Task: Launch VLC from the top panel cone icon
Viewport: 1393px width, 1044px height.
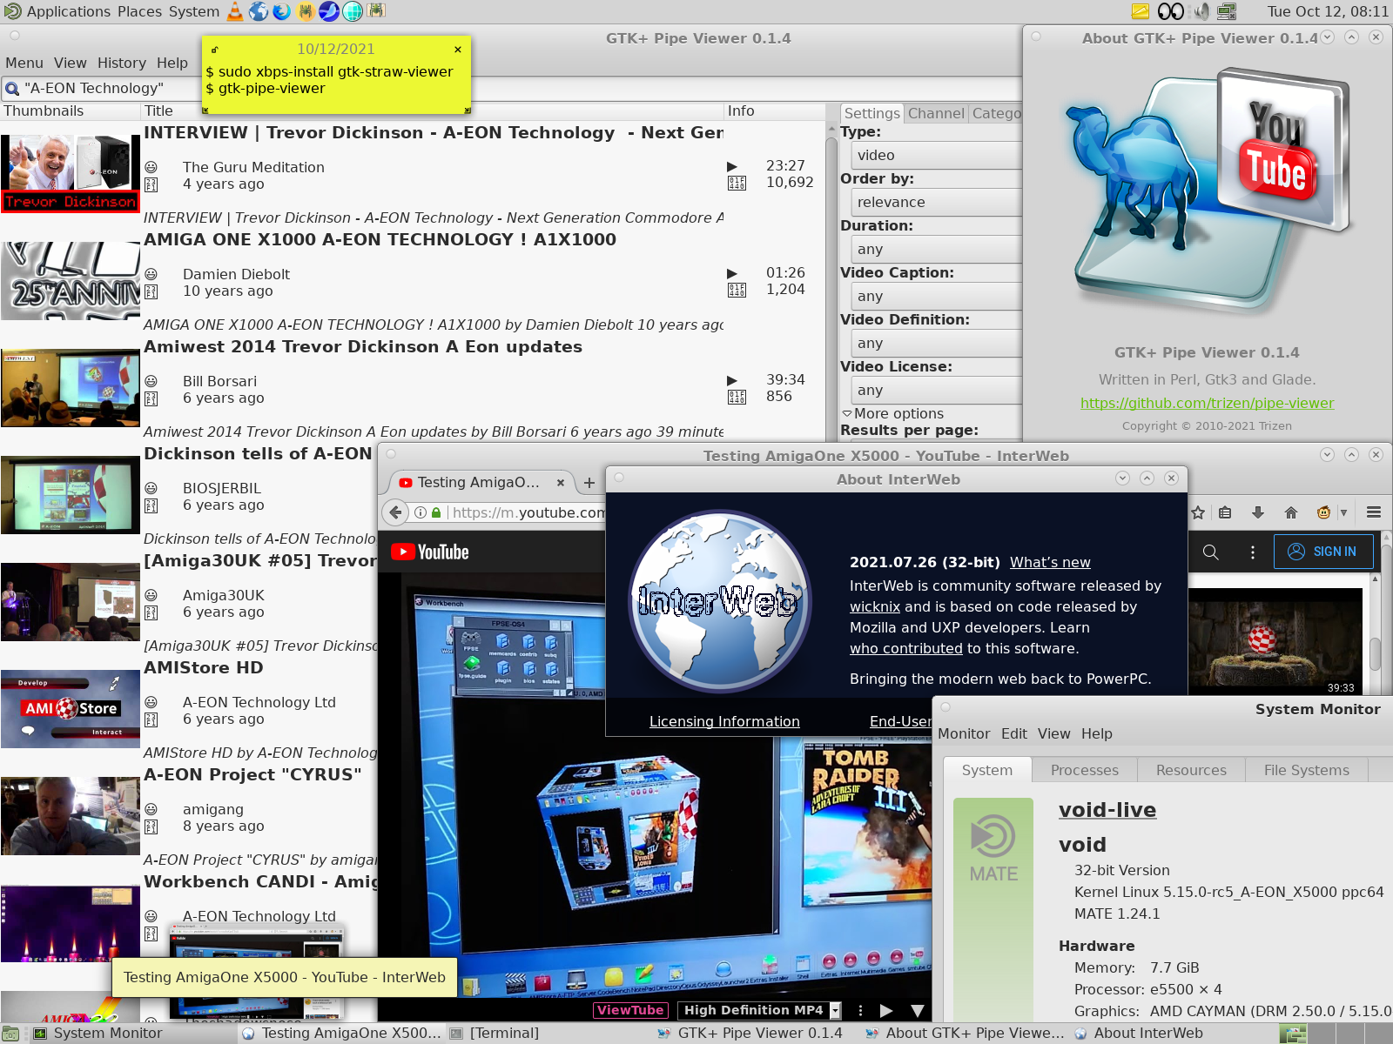Action: click(x=235, y=11)
